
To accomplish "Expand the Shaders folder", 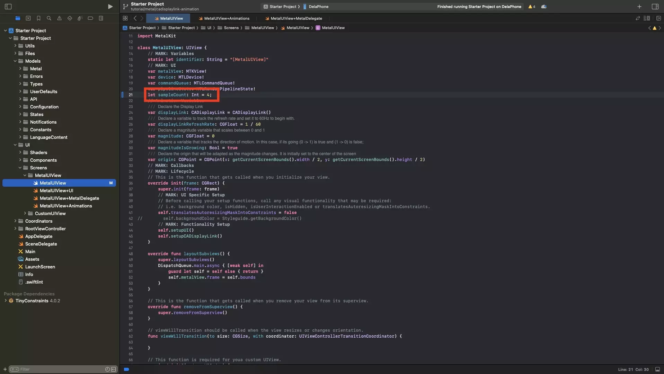I will point(20,152).
